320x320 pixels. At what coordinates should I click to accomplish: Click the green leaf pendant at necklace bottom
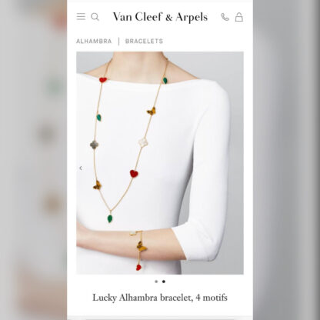pos(110,218)
